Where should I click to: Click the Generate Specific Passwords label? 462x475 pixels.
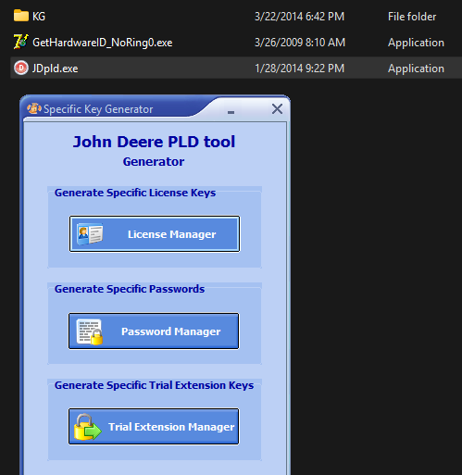(130, 289)
